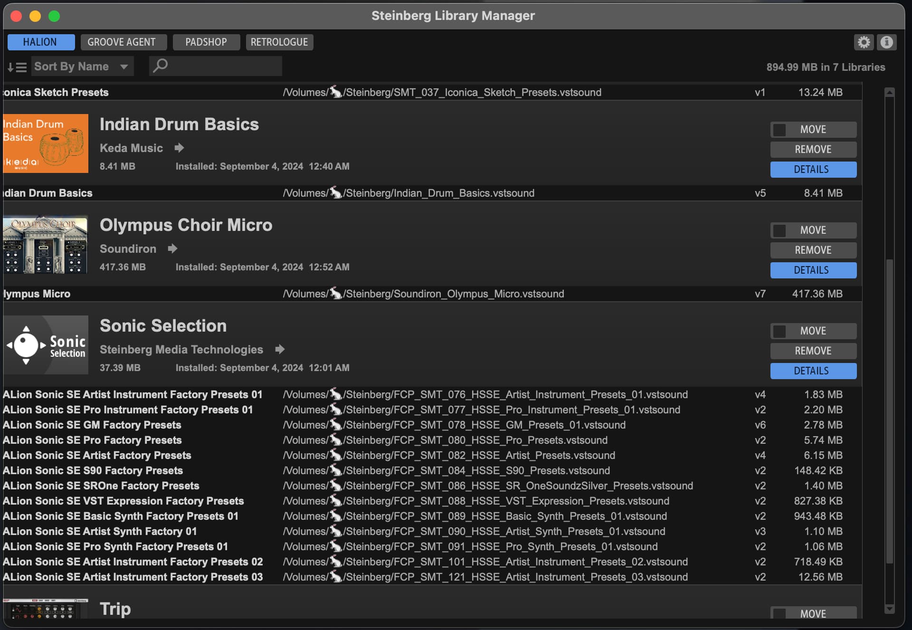This screenshot has width=912, height=630.
Task: Switch to the HALION tab
Action: pos(41,42)
